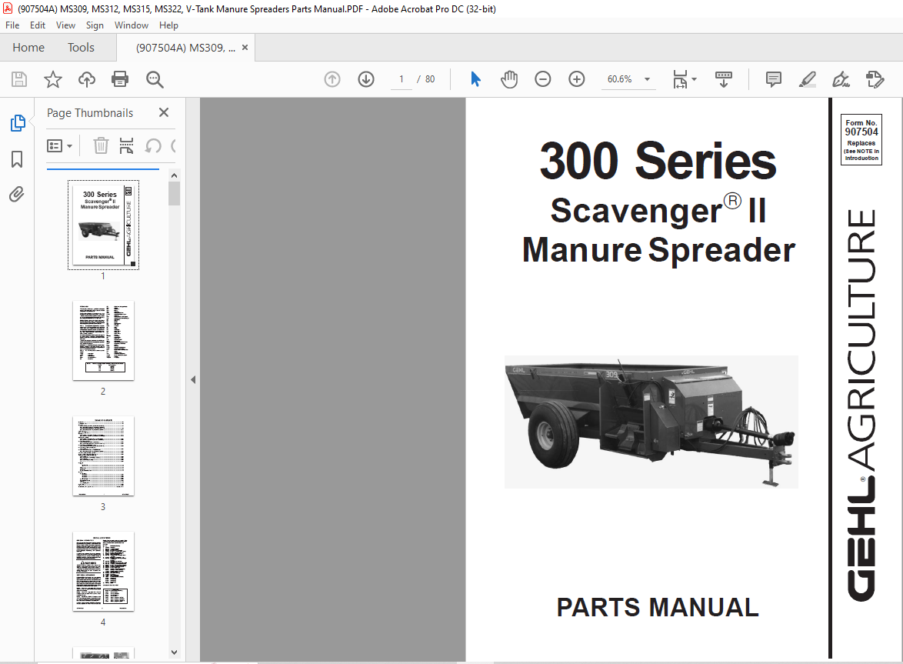Expand the page fit options arrow
Screen dimensions: 903x664
[x=694, y=79]
